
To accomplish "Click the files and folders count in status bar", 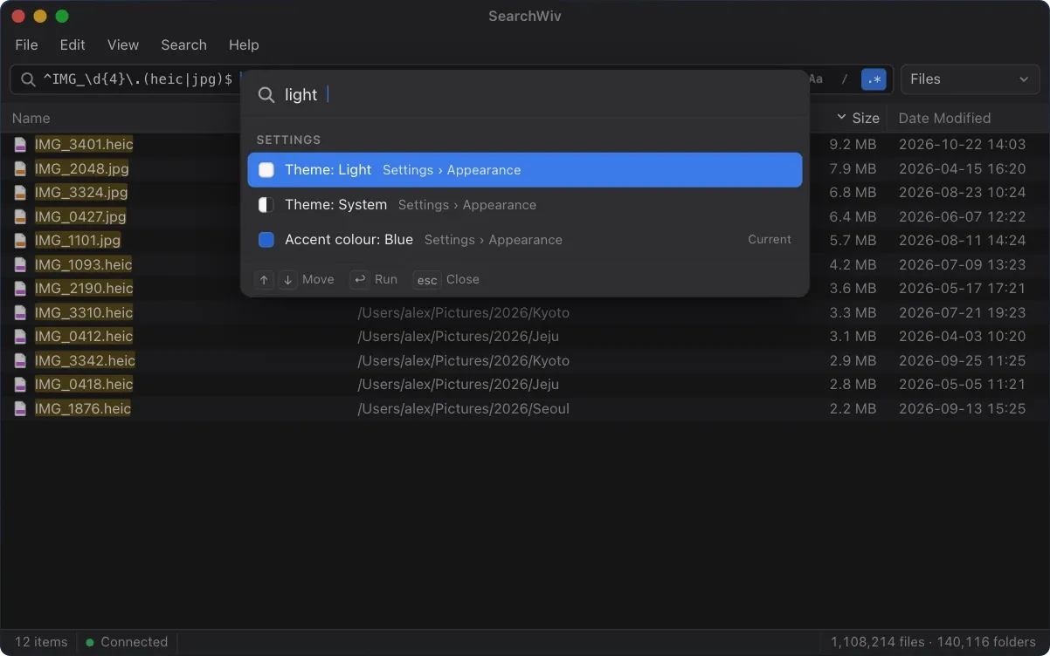I will pos(933,642).
